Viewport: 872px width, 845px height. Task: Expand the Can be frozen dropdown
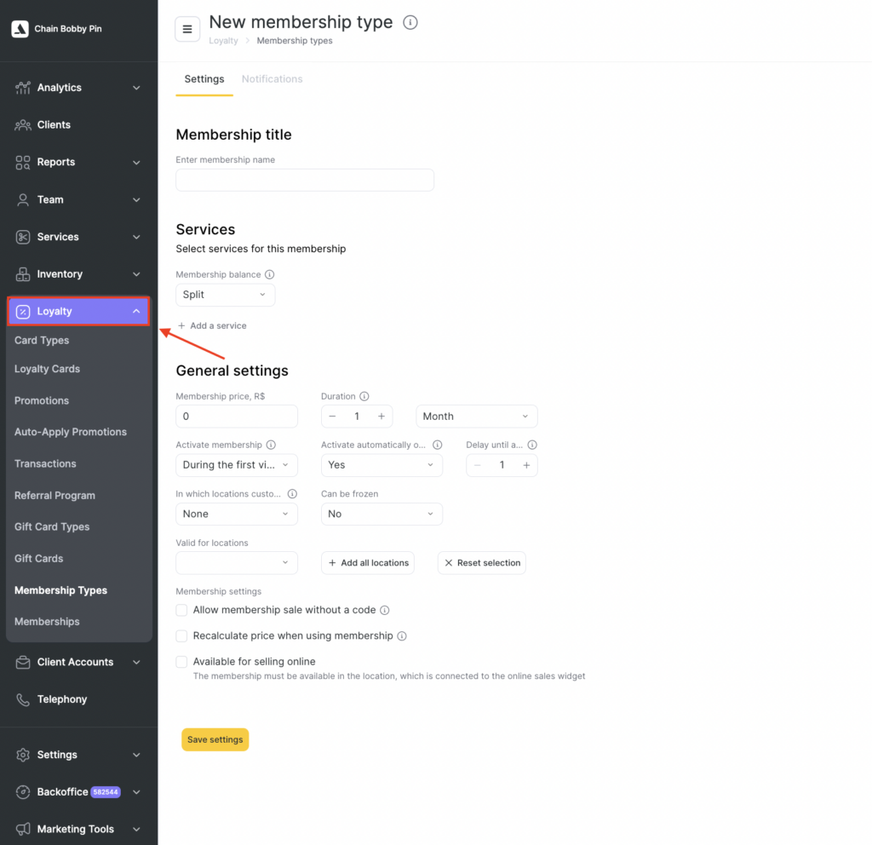click(x=381, y=514)
